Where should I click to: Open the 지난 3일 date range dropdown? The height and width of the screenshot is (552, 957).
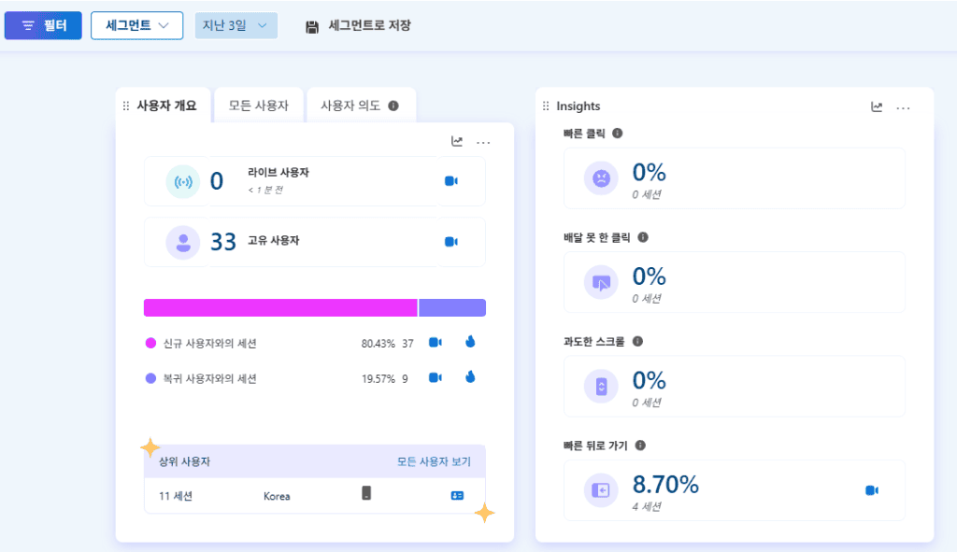[x=236, y=25]
